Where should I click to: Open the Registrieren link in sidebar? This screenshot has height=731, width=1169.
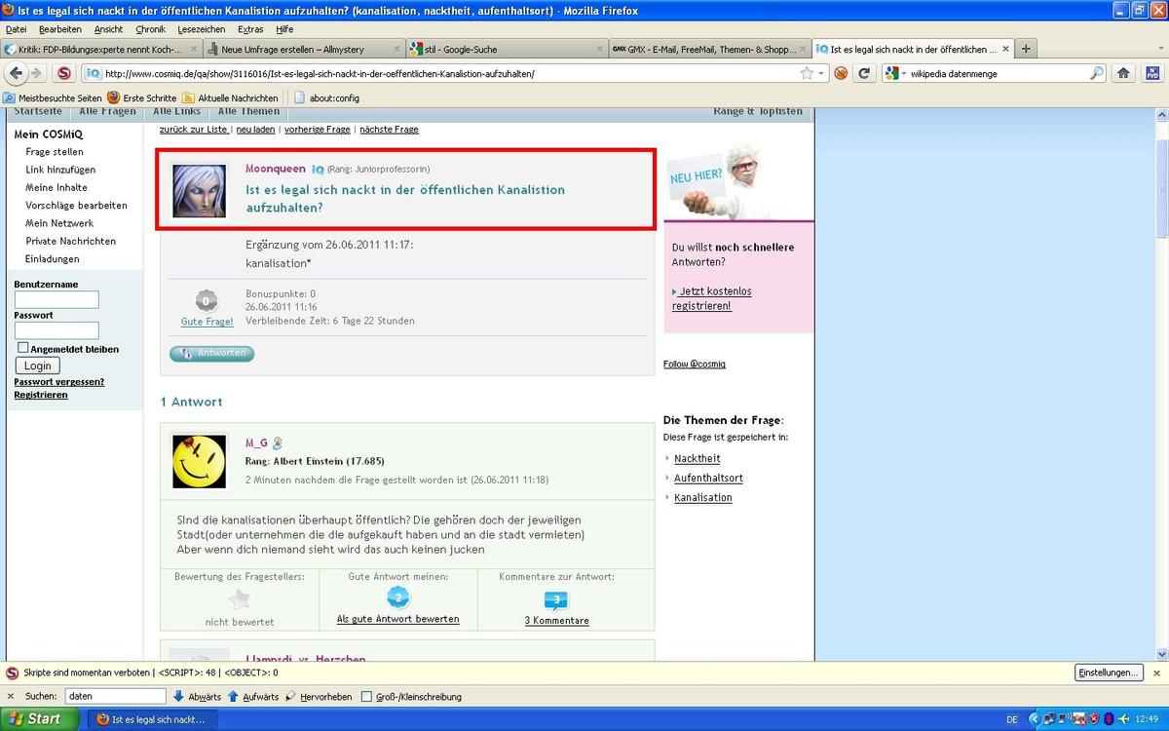(x=41, y=395)
